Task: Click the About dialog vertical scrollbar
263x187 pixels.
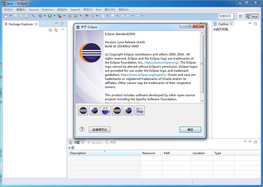Action: point(202,61)
